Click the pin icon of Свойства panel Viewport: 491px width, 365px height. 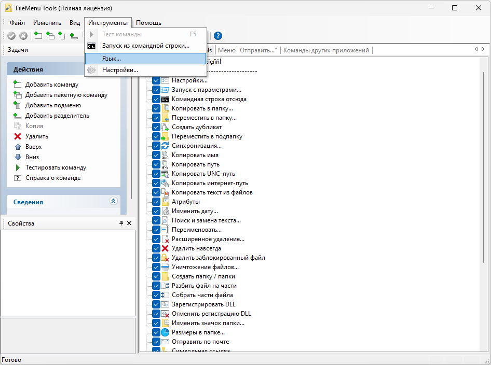coord(121,223)
